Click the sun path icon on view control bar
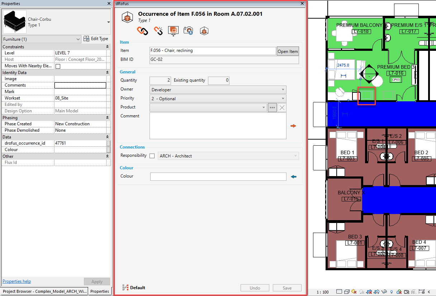The height and width of the screenshot is (296, 436). 354,291
